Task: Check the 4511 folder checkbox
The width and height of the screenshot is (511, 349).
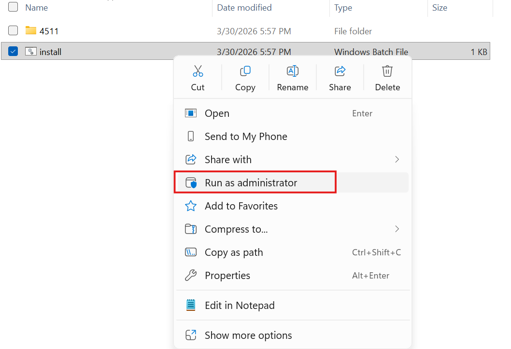Action: [13, 30]
